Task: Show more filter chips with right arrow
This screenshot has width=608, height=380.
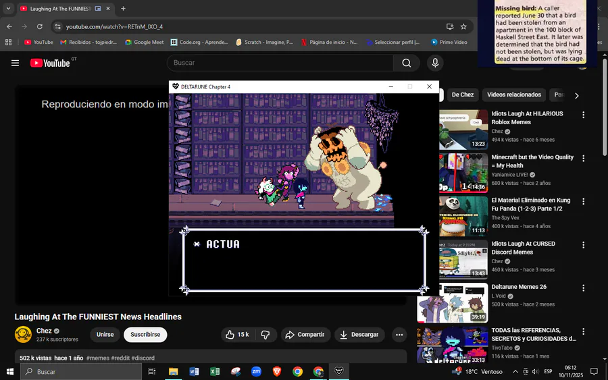Action: pyautogui.click(x=577, y=96)
